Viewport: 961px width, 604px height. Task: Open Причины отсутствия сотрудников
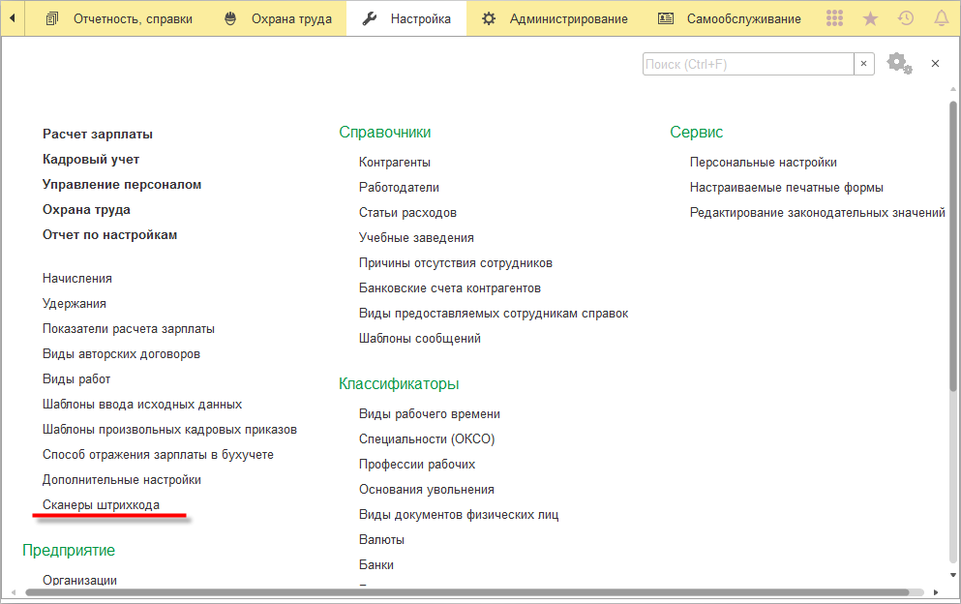tap(456, 263)
